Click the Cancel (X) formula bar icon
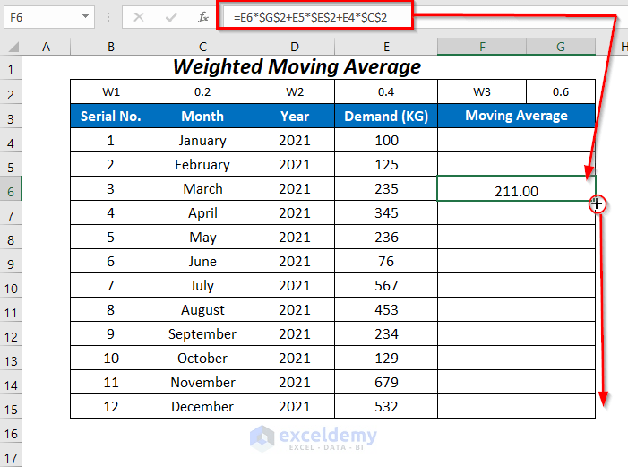 pyautogui.click(x=139, y=17)
